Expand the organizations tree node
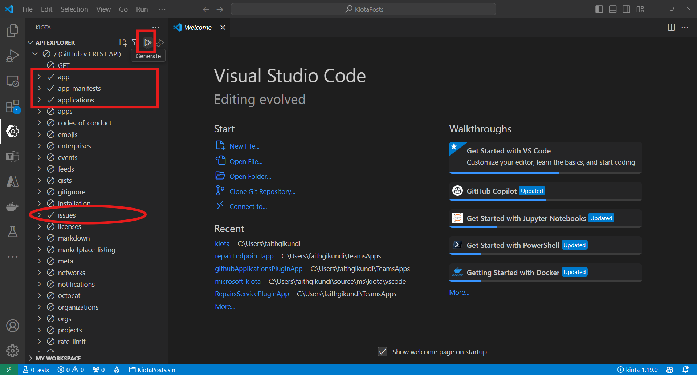Image resolution: width=697 pixels, height=375 pixels. point(39,307)
